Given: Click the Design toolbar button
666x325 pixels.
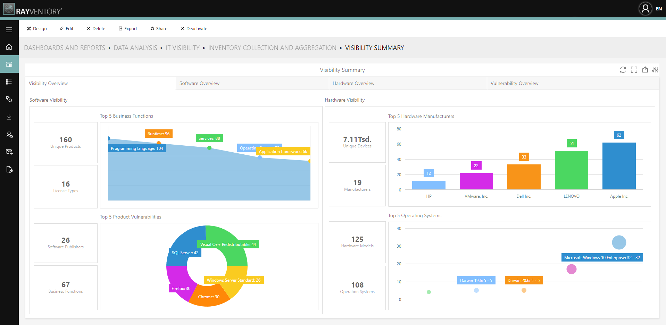Looking at the screenshot, I should 37,28.
